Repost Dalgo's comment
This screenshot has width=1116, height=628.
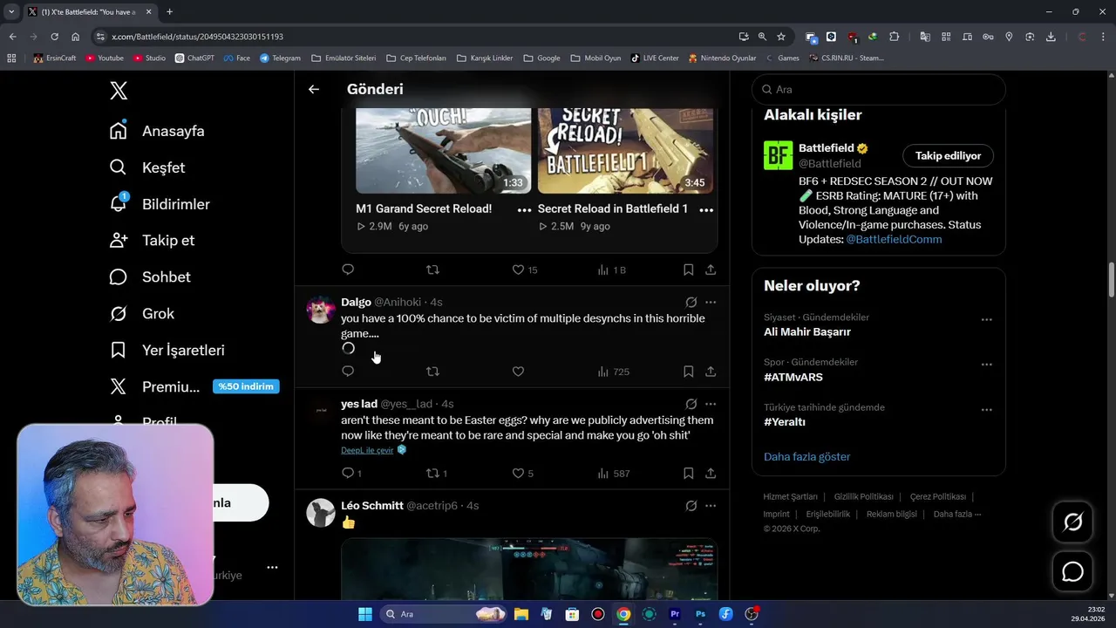(432, 372)
